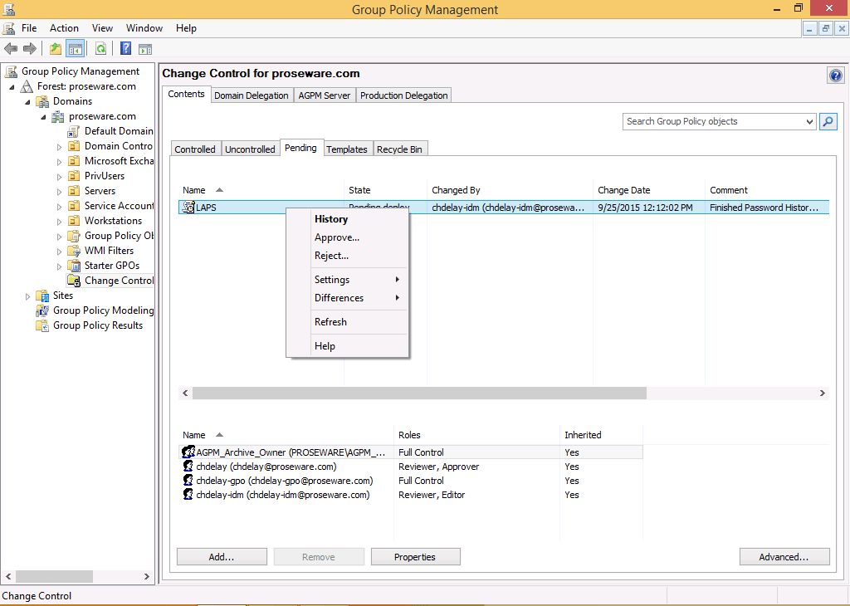Click the help icon in Change Control header

(835, 76)
